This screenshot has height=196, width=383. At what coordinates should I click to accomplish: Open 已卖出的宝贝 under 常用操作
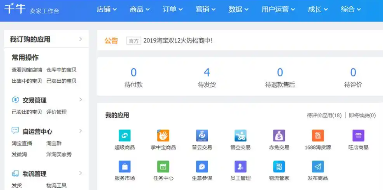62,81
